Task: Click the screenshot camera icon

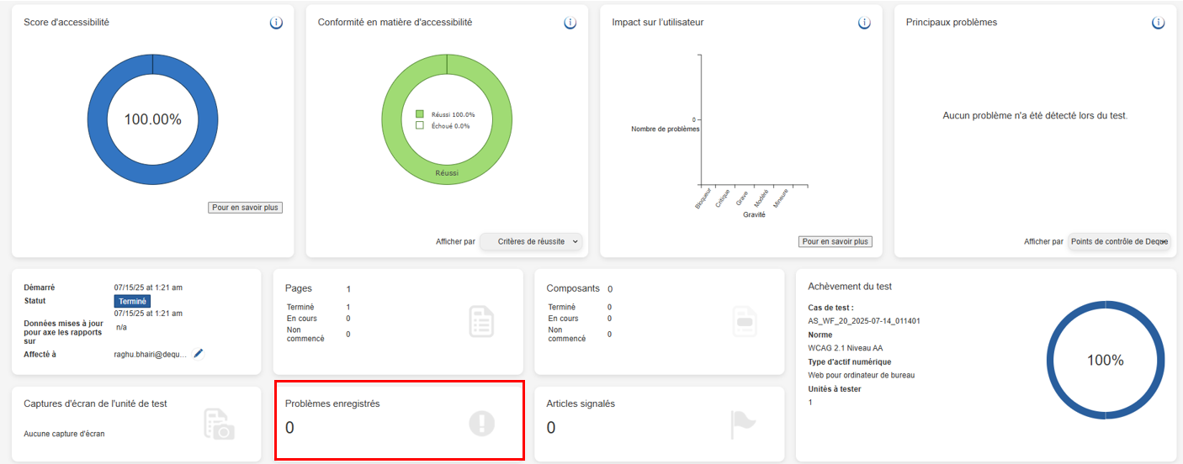Action: 219,424
